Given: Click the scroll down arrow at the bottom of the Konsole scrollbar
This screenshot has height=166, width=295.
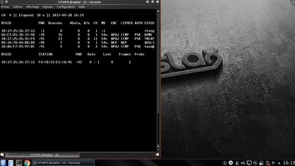Looking at the screenshot, I should [x=158, y=150].
